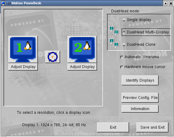Click the DualHead Multi-Display monitors 1-2 icon
Image resolution: width=174 pixels, height=137 pixels.
click(114, 31)
